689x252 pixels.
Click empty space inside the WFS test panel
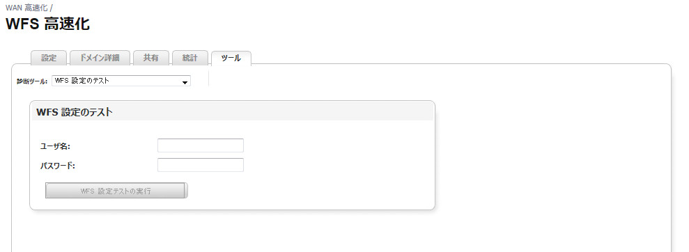tap(339, 167)
